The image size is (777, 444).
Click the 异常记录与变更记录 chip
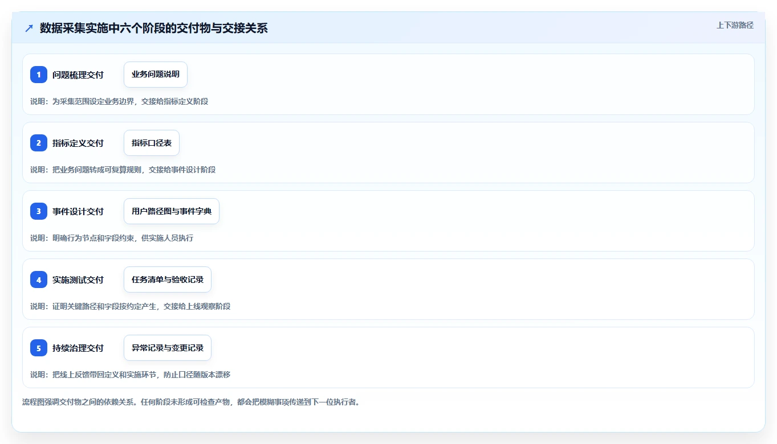click(x=168, y=348)
